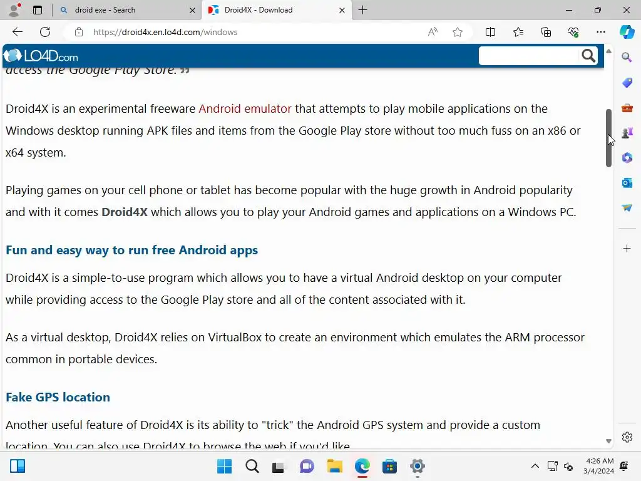Open the notification bell icon
Screen dimensions: 641x481
[624, 466]
